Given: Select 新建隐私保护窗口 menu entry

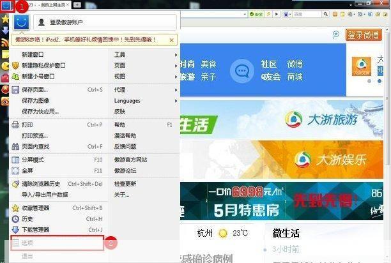Looking at the screenshot, I should click(x=43, y=66).
